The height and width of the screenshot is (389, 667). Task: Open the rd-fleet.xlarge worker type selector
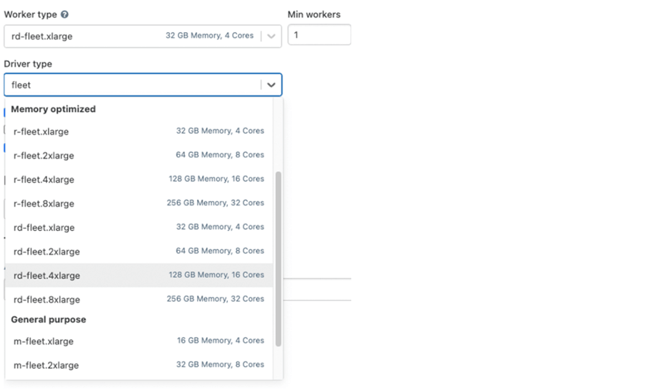click(x=133, y=36)
